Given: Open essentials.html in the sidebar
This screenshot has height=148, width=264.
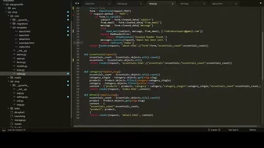Looking at the screenshot, I should pos(26,43).
